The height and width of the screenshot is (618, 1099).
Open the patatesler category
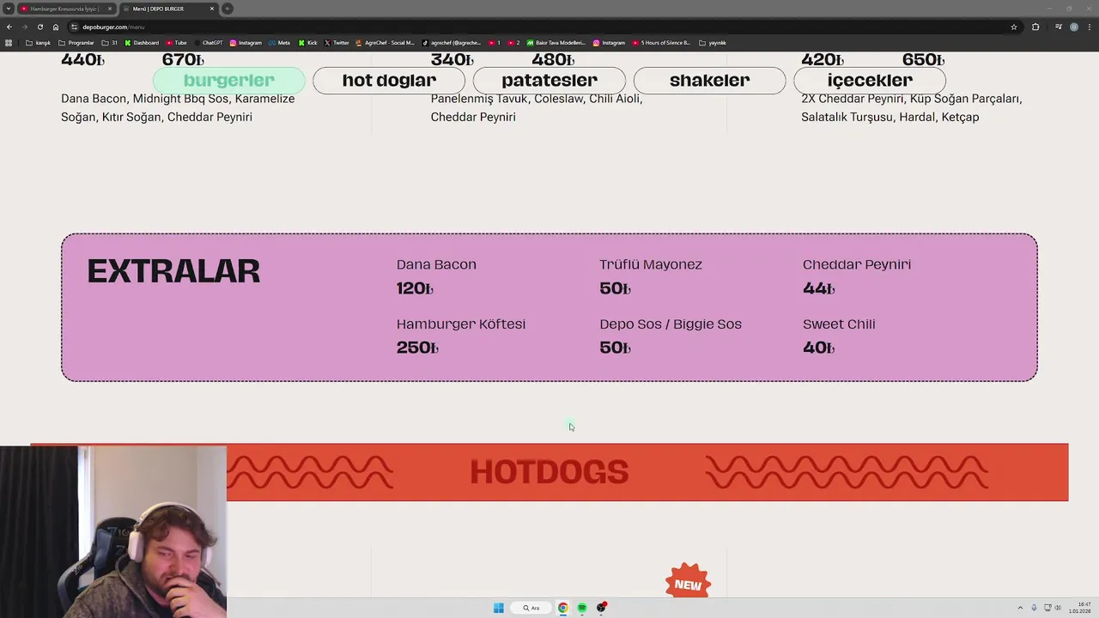[x=549, y=80]
